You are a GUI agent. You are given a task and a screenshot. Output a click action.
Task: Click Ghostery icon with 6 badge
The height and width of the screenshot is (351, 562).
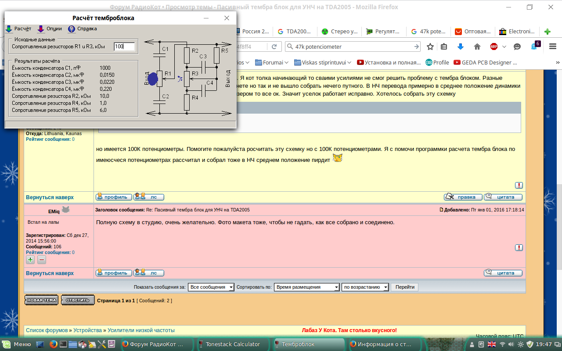tap(535, 46)
